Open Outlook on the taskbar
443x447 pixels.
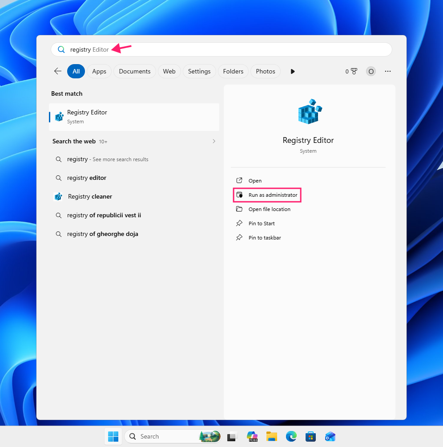pos(330,436)
